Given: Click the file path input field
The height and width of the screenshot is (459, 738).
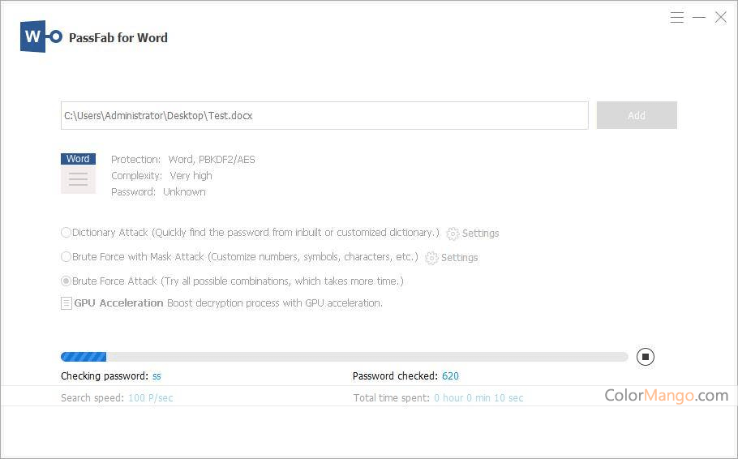Looking at the screenshot, I should coord(324,115).
